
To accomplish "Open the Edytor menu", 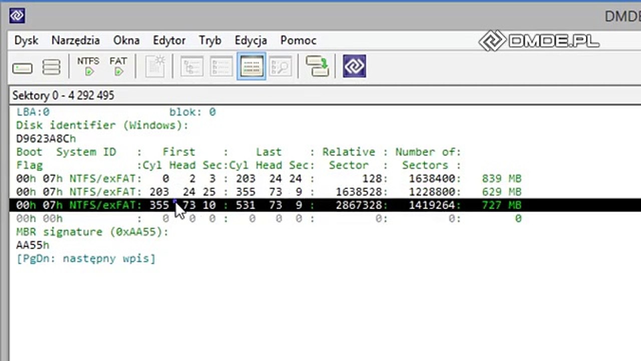I will 169,41.
